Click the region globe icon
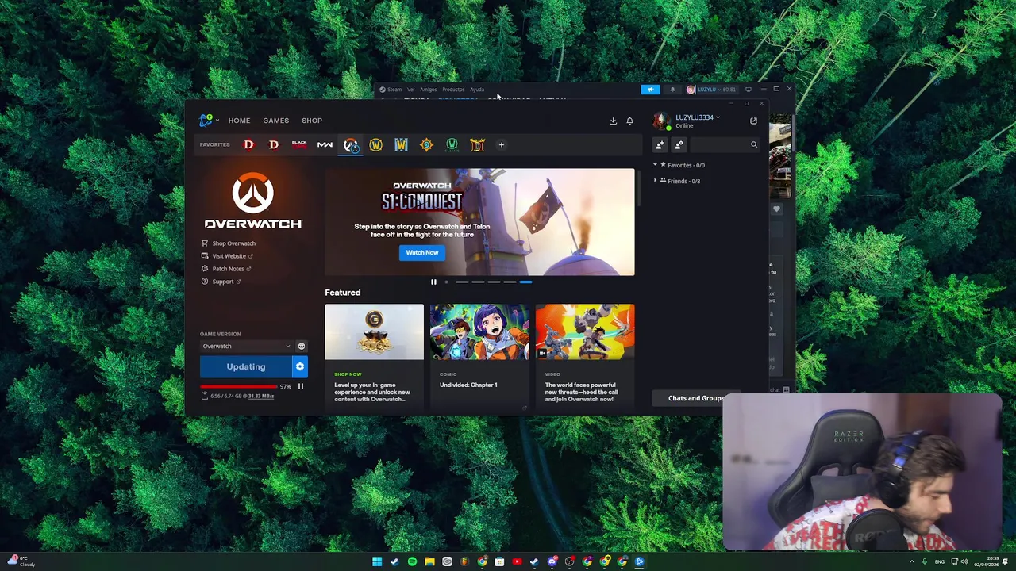This screenshot has height=571, width=1016. pyautogui.click(x=301, y=346)
